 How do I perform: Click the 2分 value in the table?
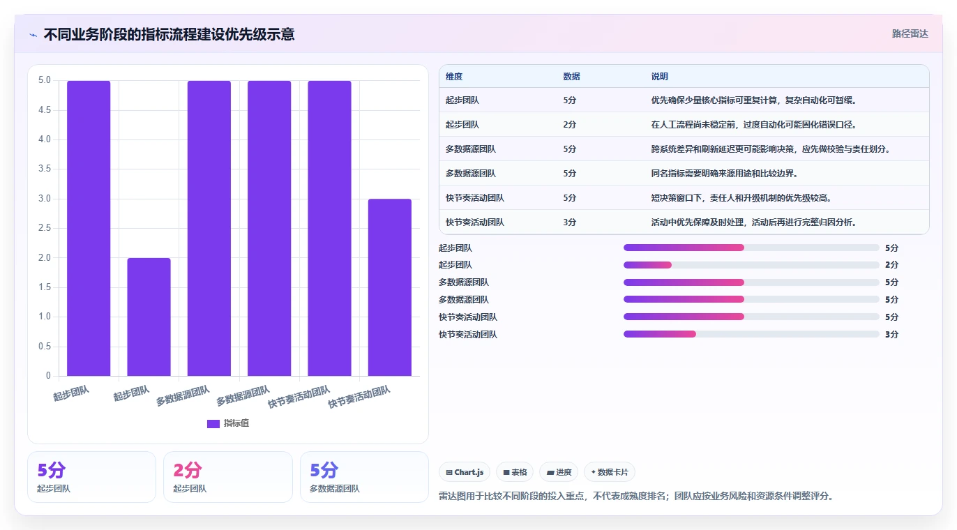pyautogui.click(x=569, y=125)
